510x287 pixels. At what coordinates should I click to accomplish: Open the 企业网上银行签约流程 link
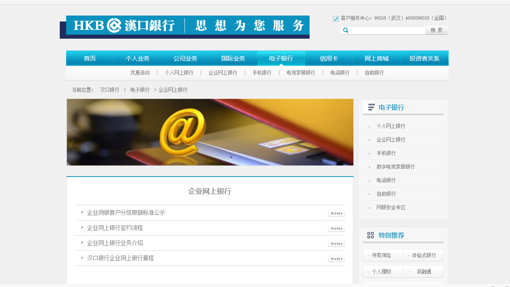coord(115,228)
